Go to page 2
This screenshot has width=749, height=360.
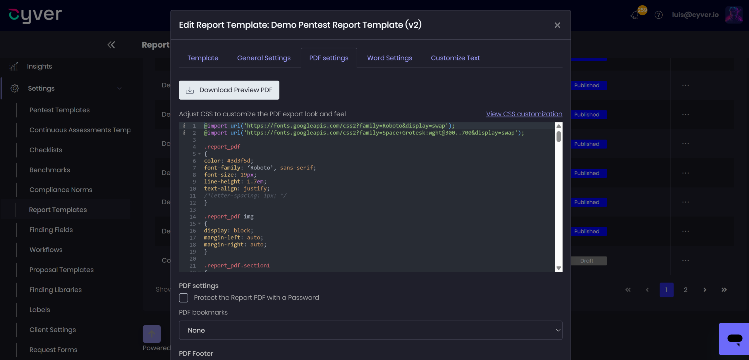pos(686,290)
